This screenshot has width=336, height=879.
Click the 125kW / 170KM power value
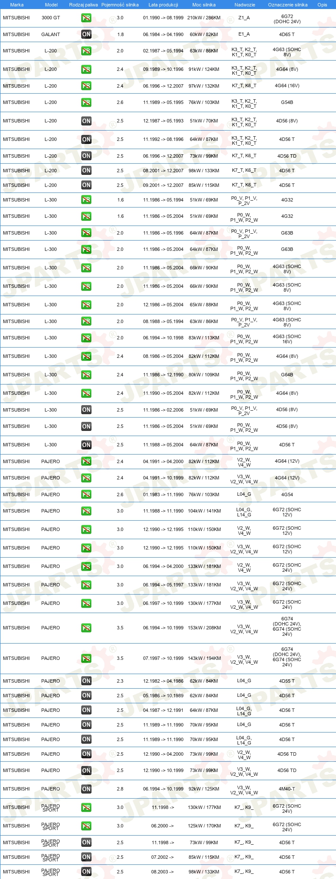(x=204, y=826)
